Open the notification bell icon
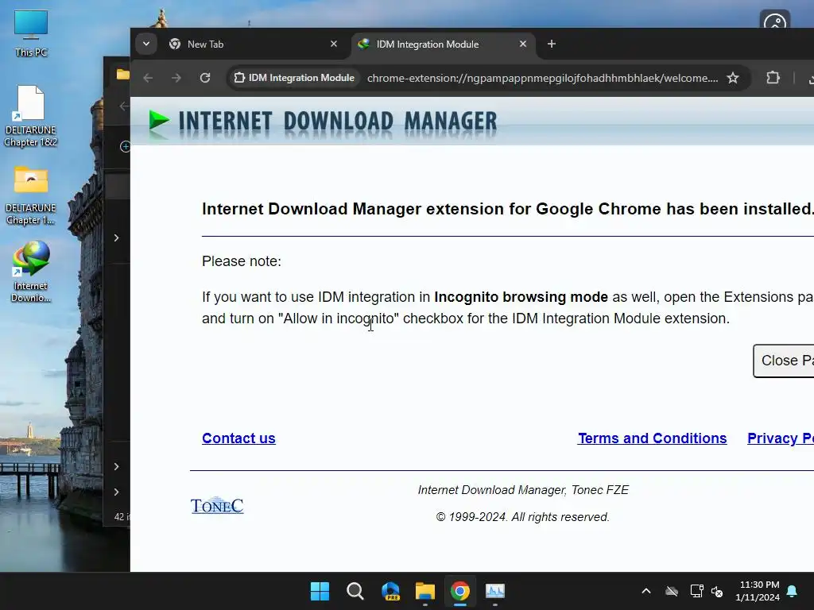This screenshot has height=610, width=814. point(793,591)
